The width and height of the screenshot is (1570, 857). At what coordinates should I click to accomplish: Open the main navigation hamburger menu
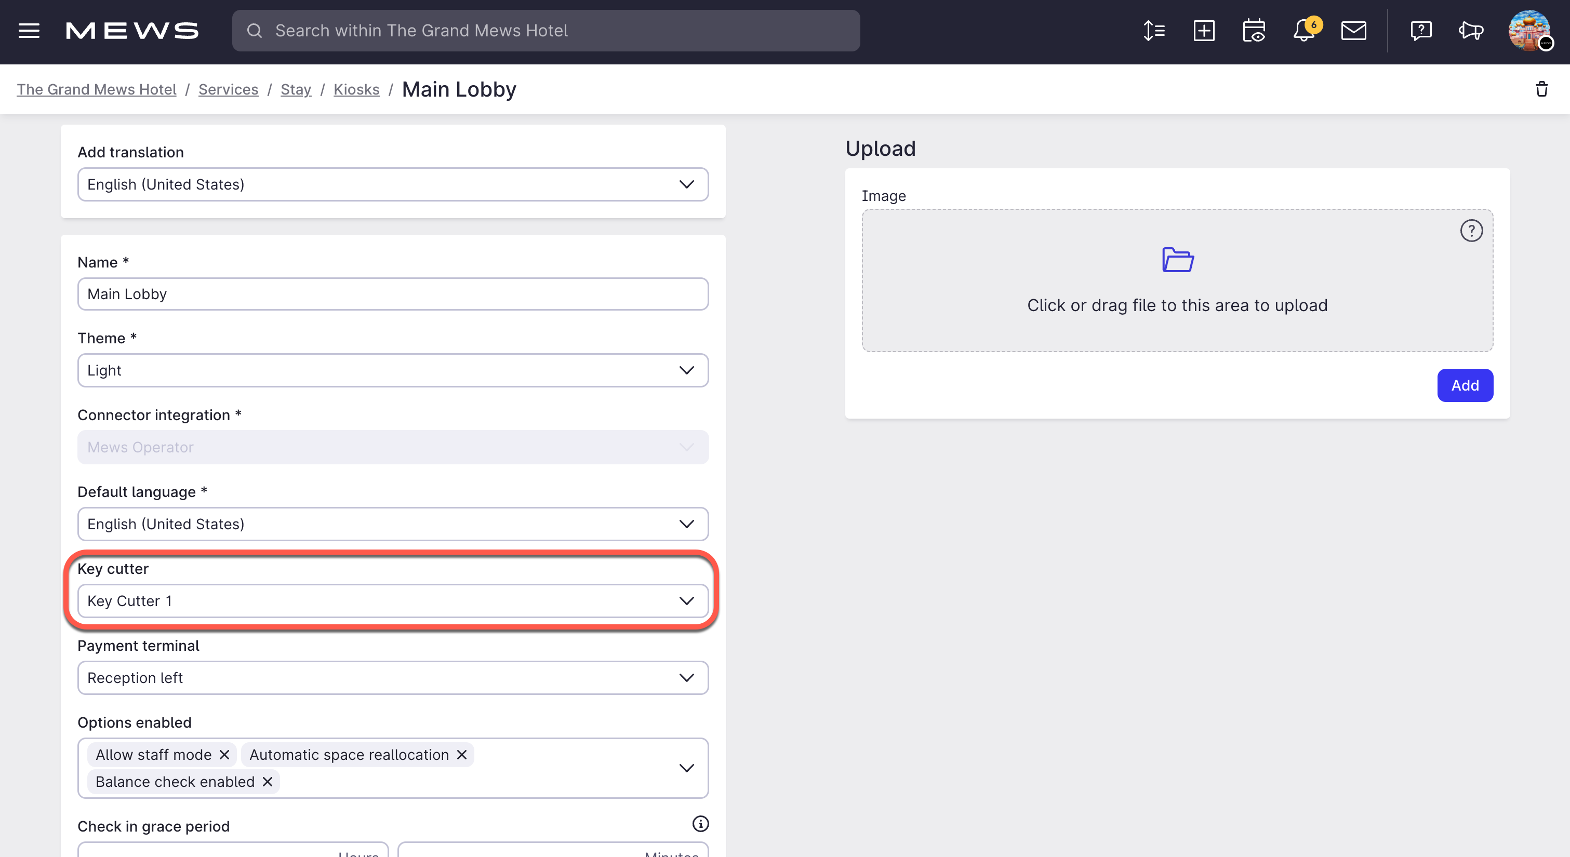[28, 31]
